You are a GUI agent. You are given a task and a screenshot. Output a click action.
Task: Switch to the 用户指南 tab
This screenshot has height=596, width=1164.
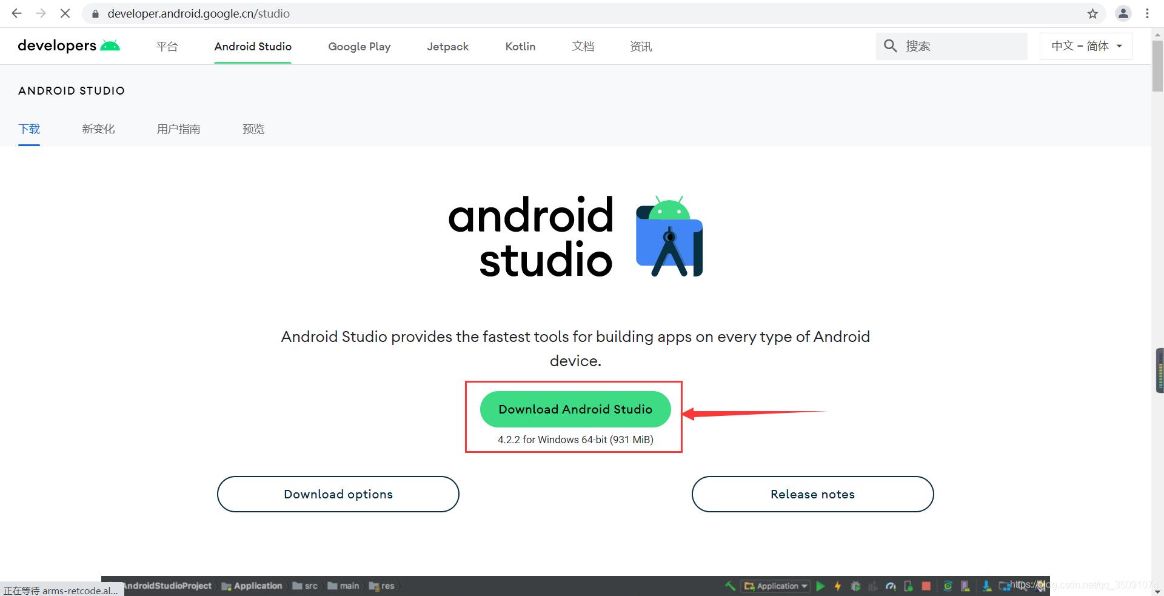(178, 129)
